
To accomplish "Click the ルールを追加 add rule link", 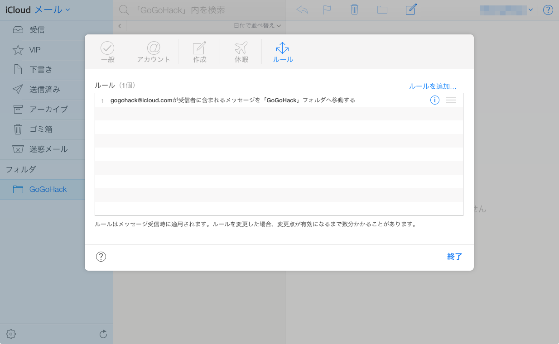I will point(433,86).
